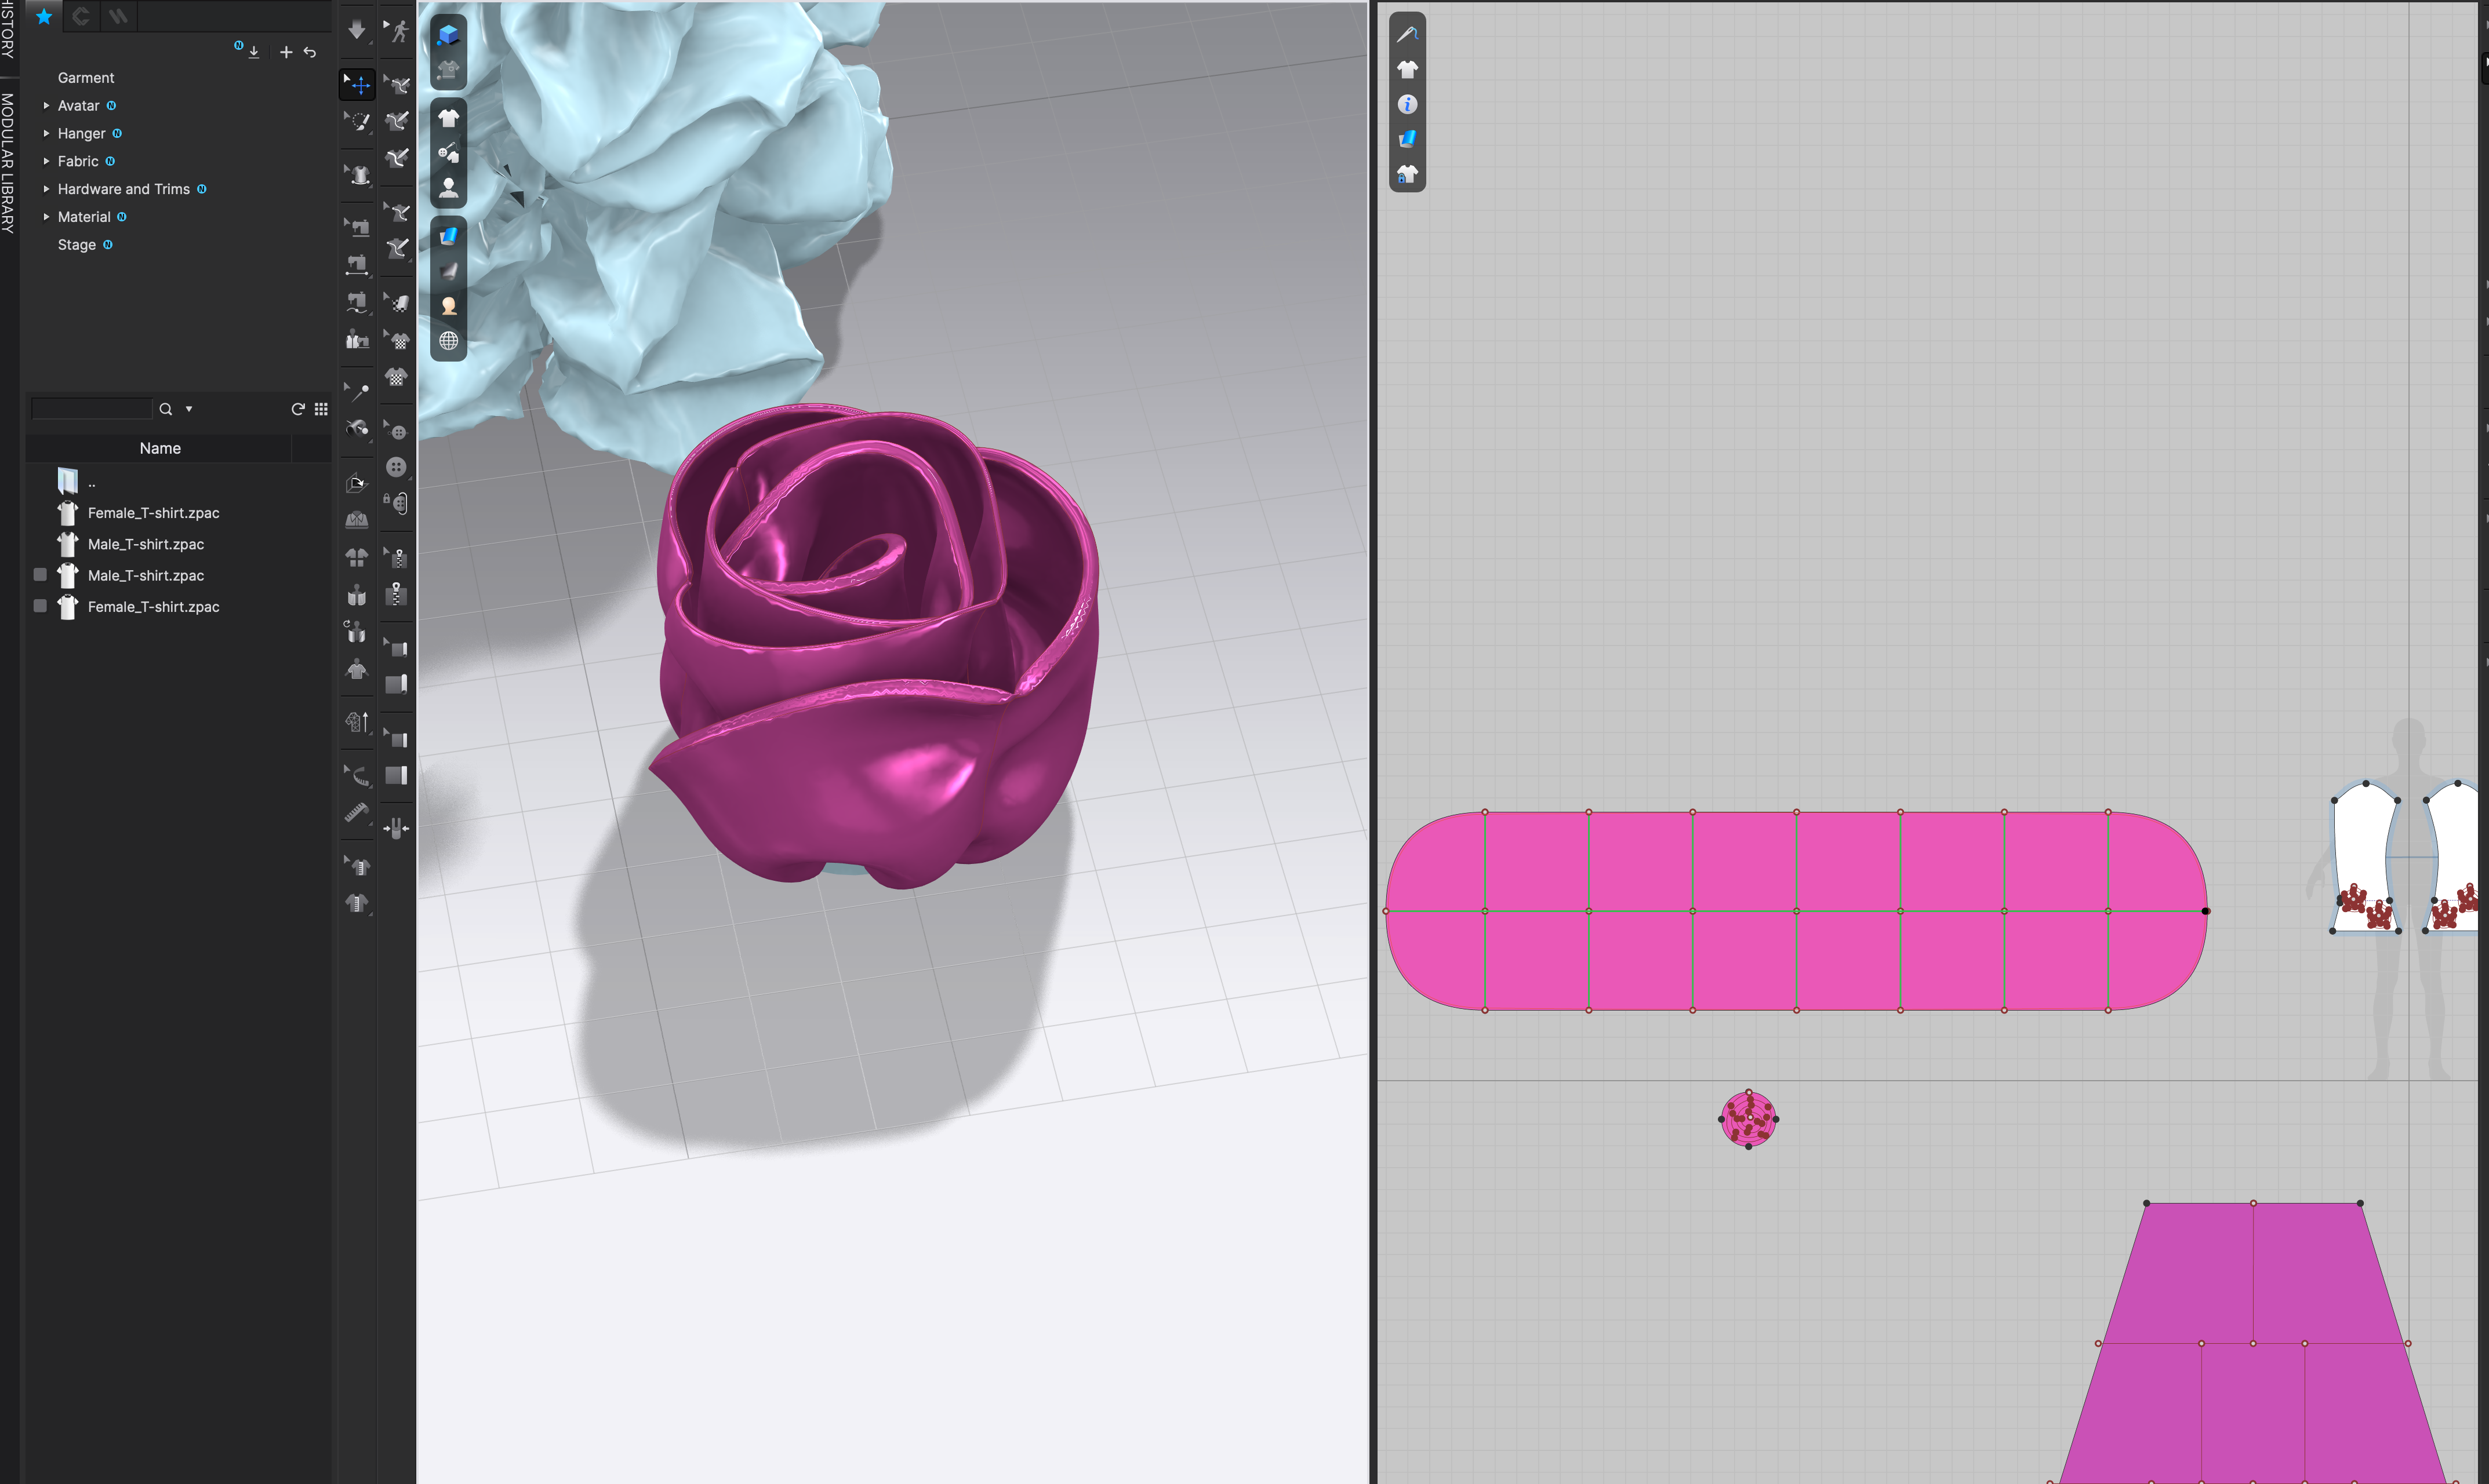
Task: Open the CLO-SET library tab
Action: [x=81, y=16]
